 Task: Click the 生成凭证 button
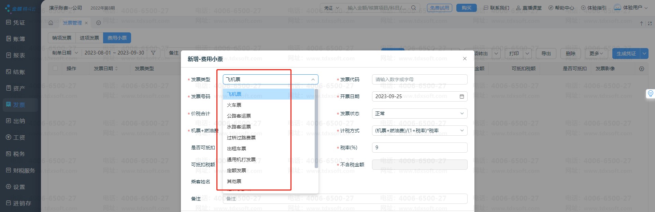click(626, 54)
